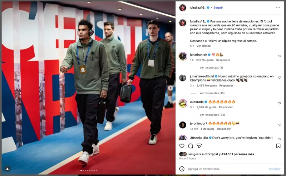Show the original caption via Ver original
Image resolution: width=286 pixels, height=176 pixels.
click(204, 46)
